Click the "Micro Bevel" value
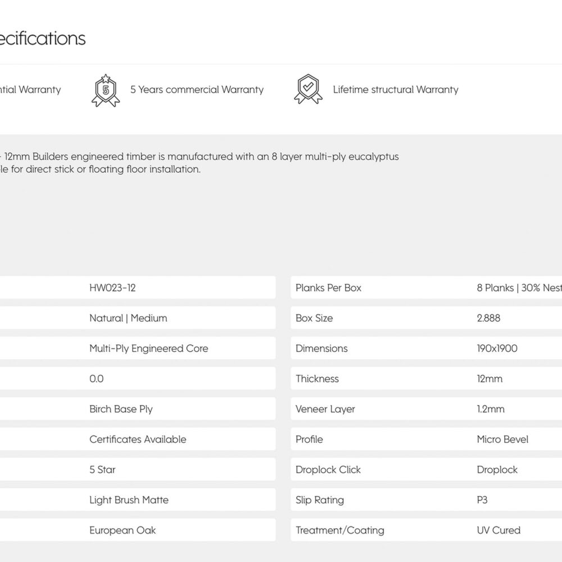 point(502,439)
